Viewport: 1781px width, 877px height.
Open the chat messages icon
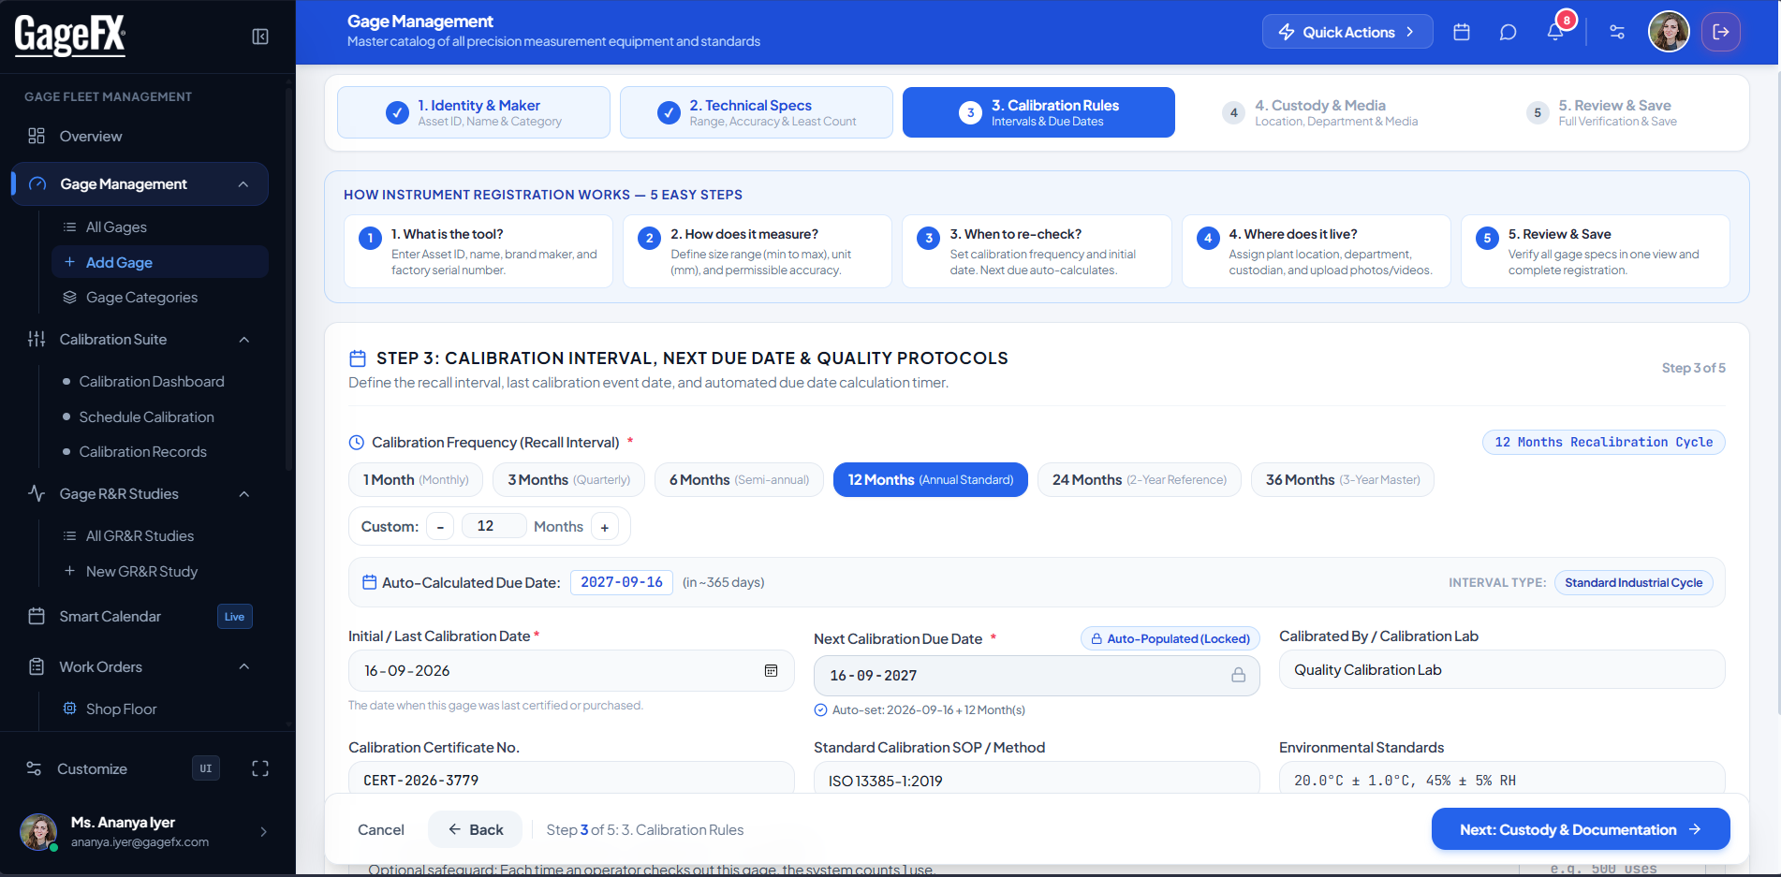(1508, 32)
